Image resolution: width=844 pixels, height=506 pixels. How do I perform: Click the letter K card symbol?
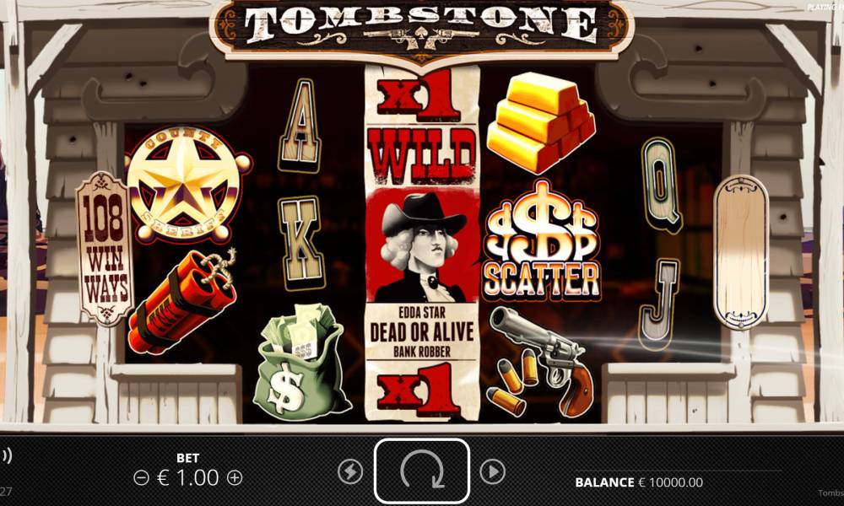point(301,243)
